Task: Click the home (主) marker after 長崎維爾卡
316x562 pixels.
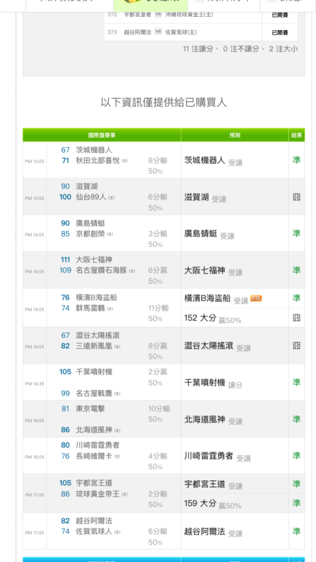Action: pyautogui.click(x=118, y=456)
